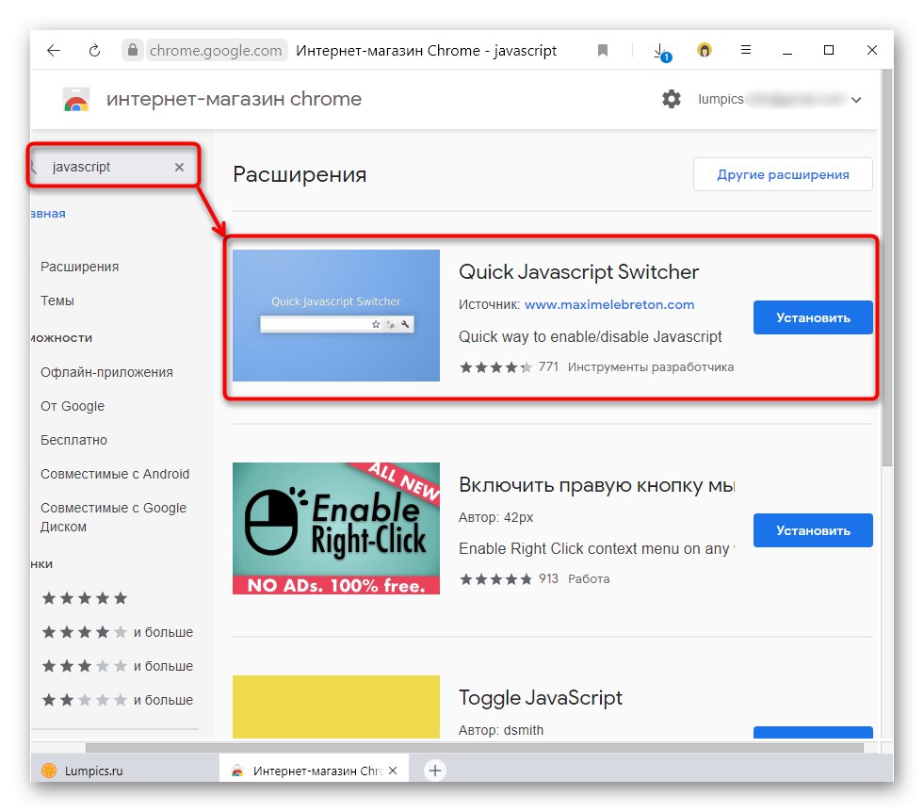Install Quick Javascript Switcher extension
924x812 pixels.
[813, 317]
